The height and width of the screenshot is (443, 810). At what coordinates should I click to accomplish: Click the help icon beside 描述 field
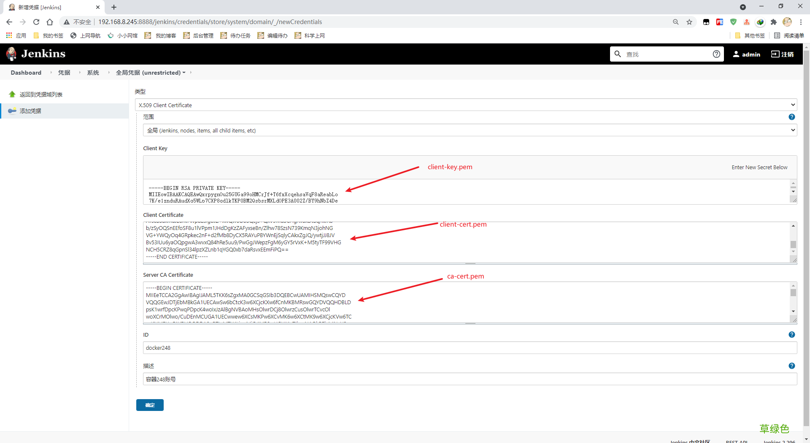click(791, 366)
